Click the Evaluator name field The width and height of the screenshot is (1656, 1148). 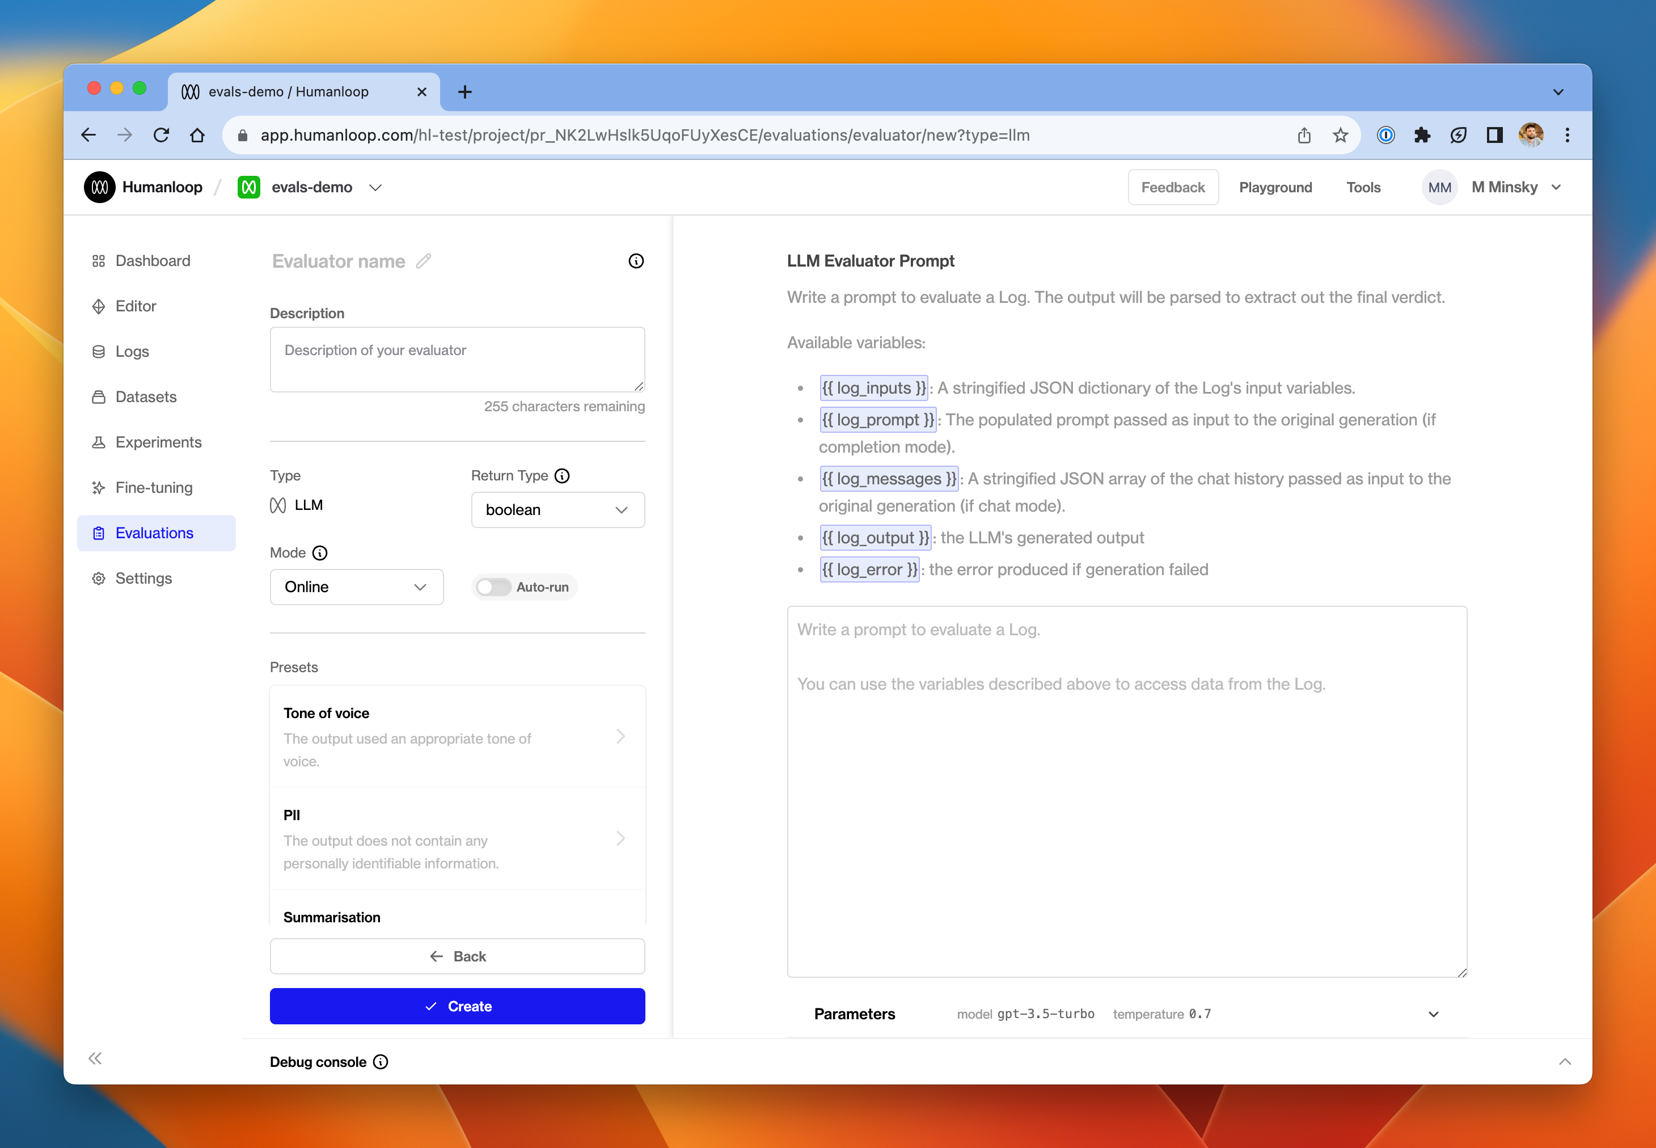pos(339,261)
